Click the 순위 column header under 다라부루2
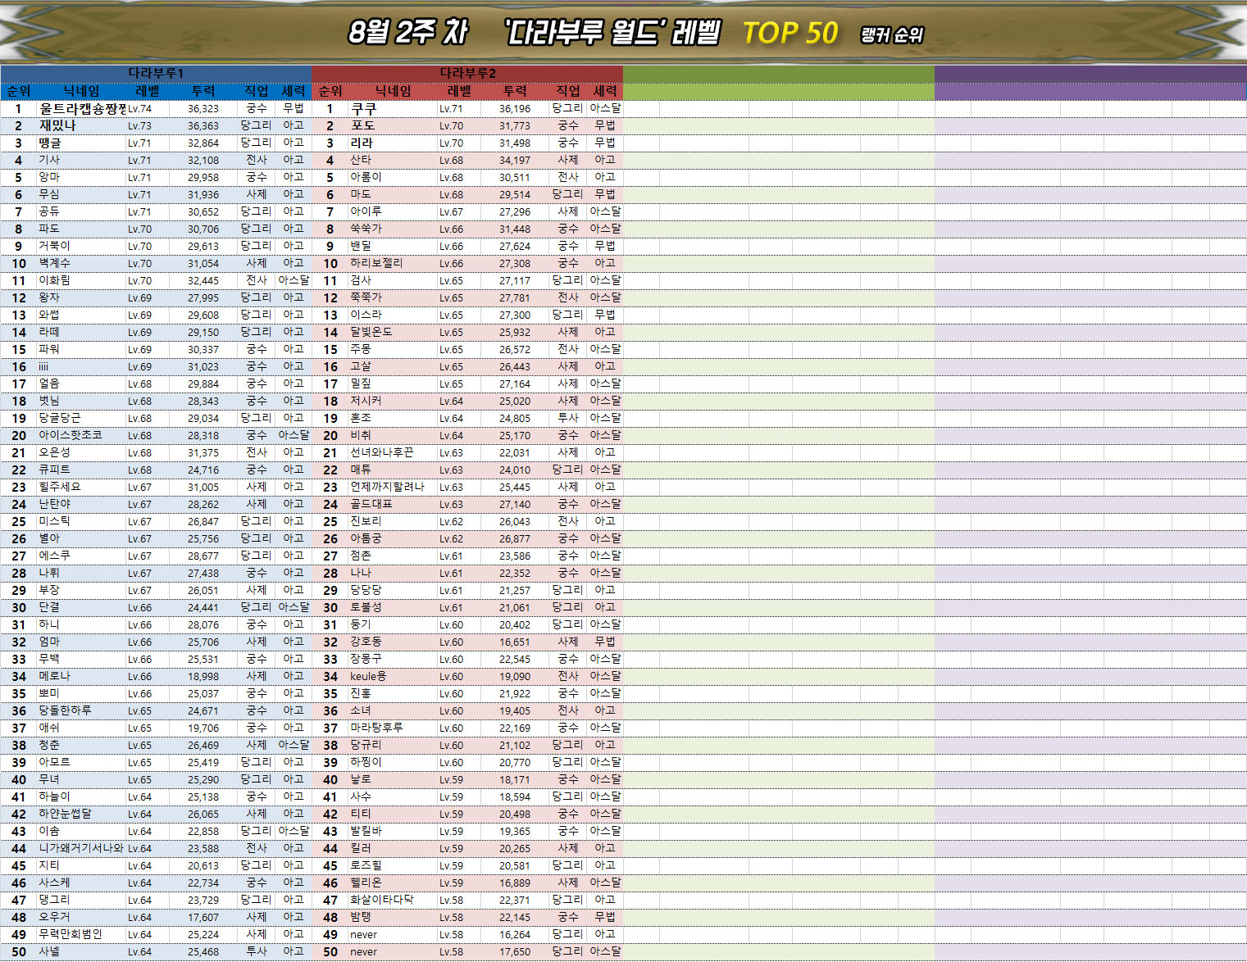 pos(330,91)
